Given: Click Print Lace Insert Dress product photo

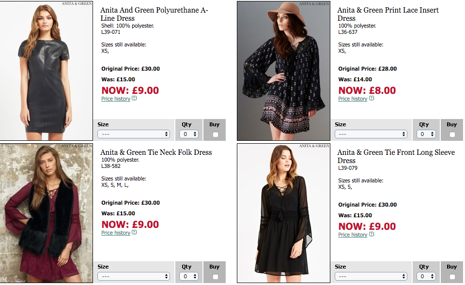Looking at the screenshot, I should tap(283, 71).
